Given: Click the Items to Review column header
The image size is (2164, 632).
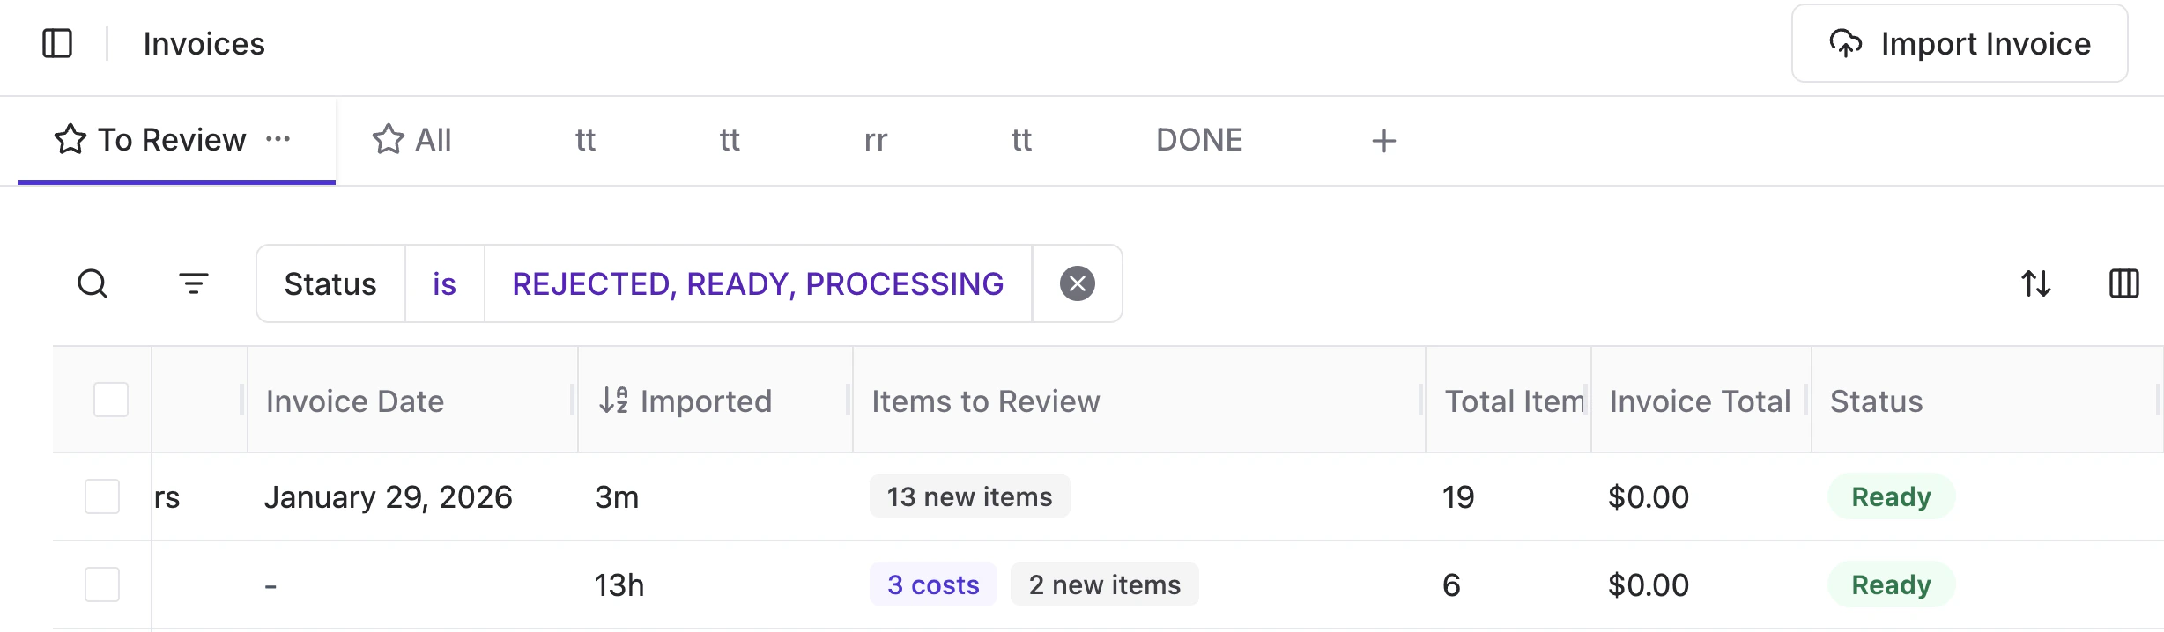Looking at the screenshot, I should pyautogui.click(x=1139, y=401).
